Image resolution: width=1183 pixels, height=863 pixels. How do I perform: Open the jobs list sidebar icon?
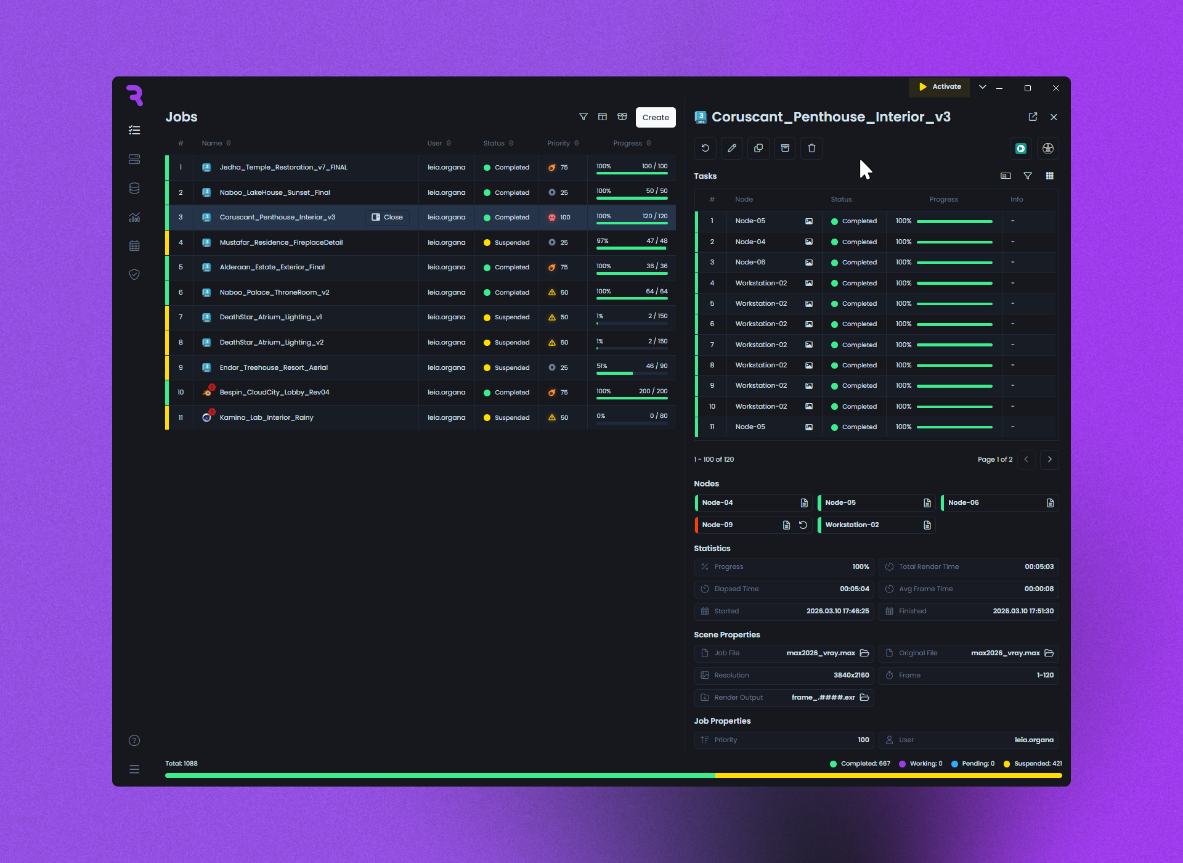[x=134, y=130]
